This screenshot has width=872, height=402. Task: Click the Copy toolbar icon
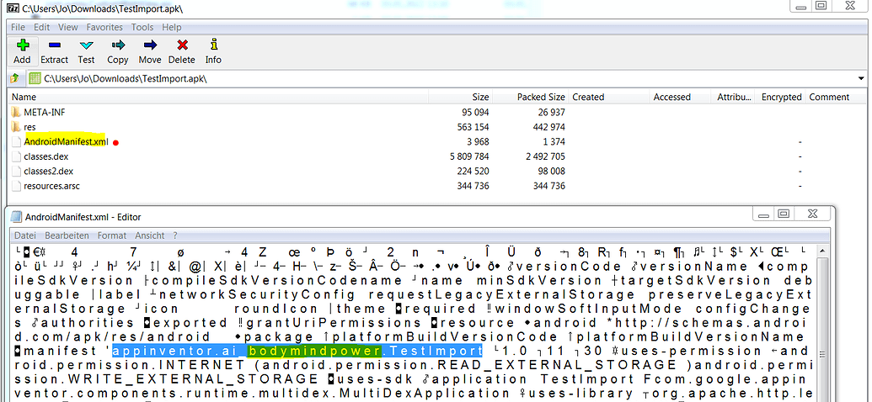tap(117, 45)
